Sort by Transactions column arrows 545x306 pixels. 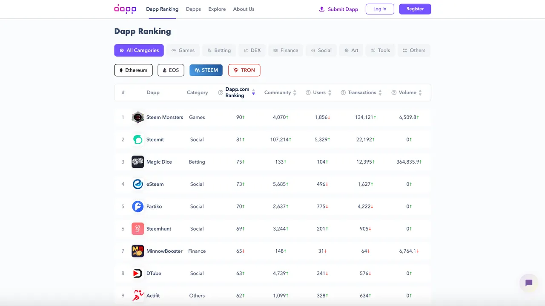(380, 92)
